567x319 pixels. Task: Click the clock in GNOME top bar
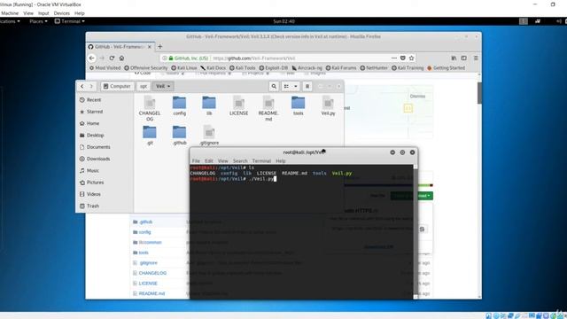coord(283,21)
